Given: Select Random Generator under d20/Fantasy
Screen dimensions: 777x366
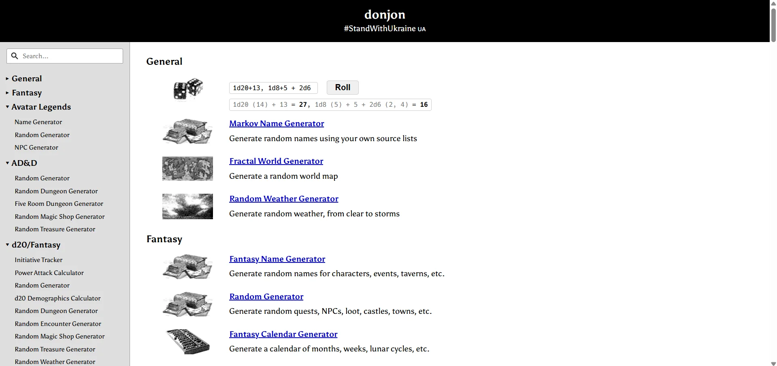Looking at the screenshot, I should pos(42,285).
